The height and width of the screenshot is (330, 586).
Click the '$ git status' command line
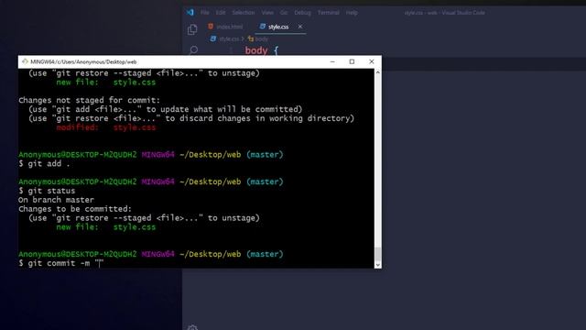[47, 191]
